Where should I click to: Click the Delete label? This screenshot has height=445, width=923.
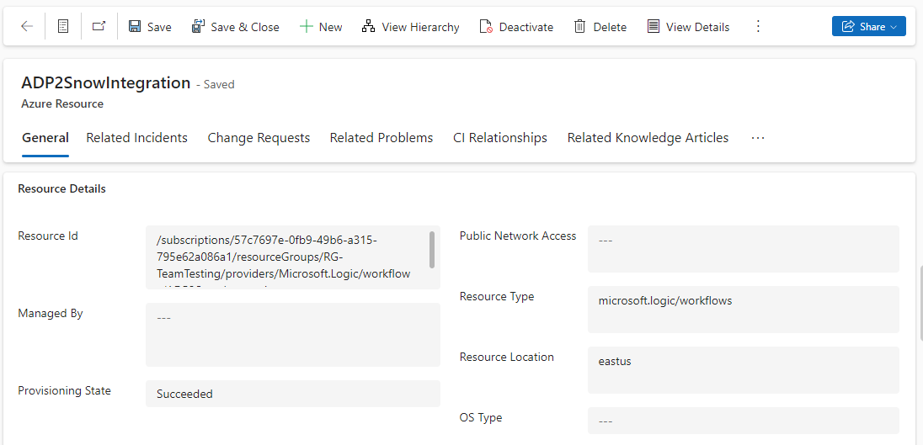[x=610, y=27]
